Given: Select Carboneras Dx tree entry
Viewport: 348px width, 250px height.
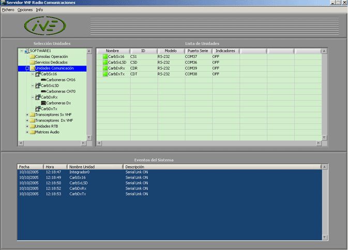Looking at the screenshot, I should pyautogui.click(x=58, y=103).
